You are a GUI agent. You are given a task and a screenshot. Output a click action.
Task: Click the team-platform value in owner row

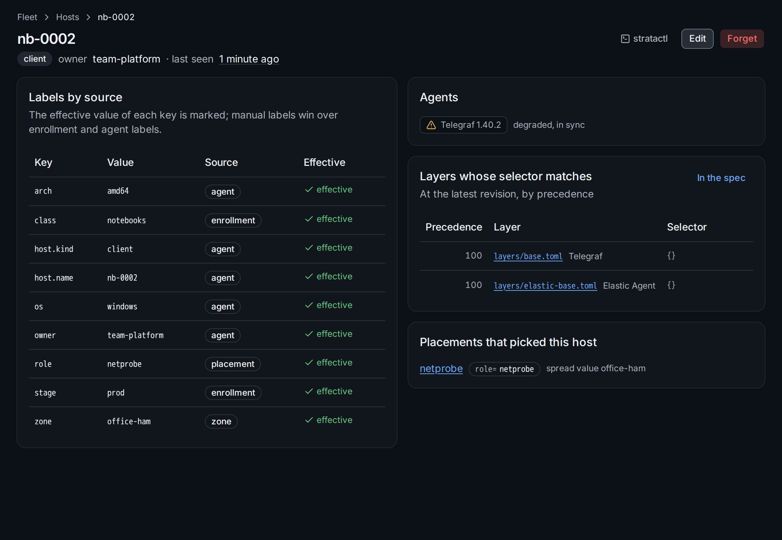click(135, 335)
